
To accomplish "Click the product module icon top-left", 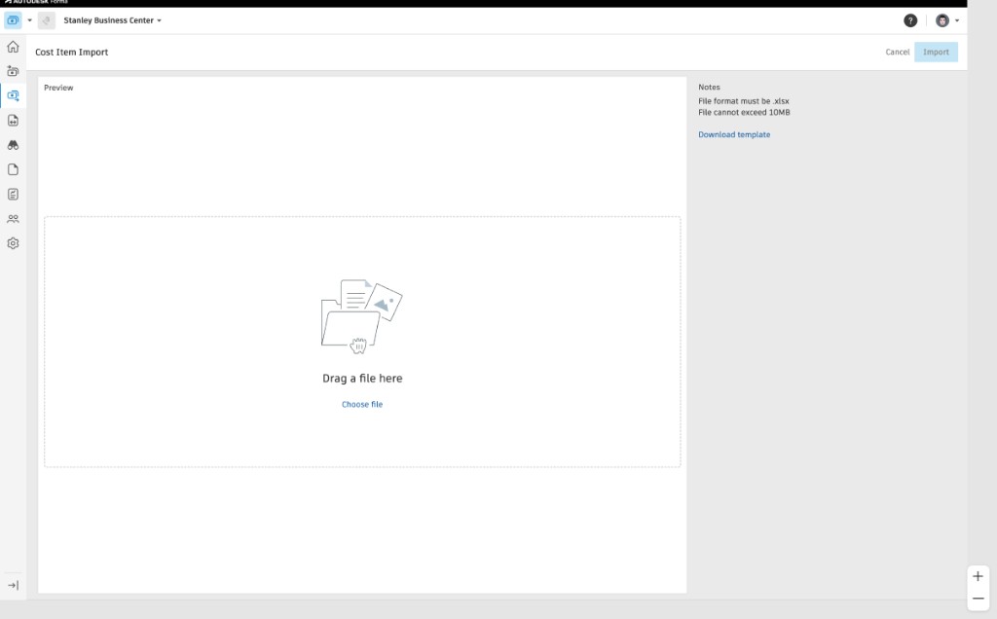I will click(x=13, y=20).
